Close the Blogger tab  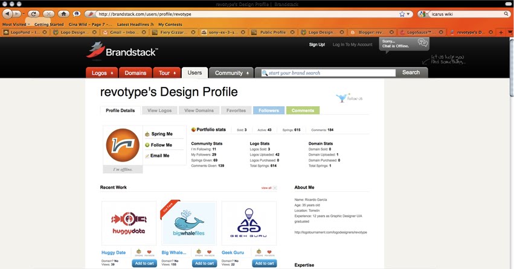tap(391, 32)
